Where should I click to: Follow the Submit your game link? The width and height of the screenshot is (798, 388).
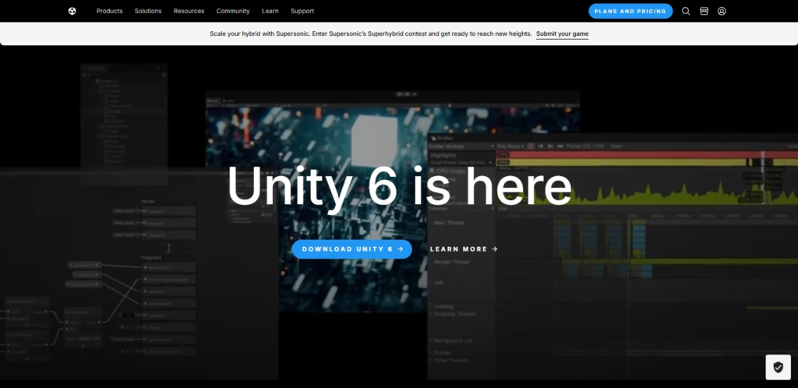pos(563,34)
